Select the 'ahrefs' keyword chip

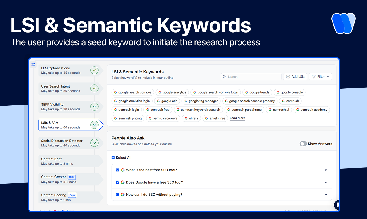[191, 118]
